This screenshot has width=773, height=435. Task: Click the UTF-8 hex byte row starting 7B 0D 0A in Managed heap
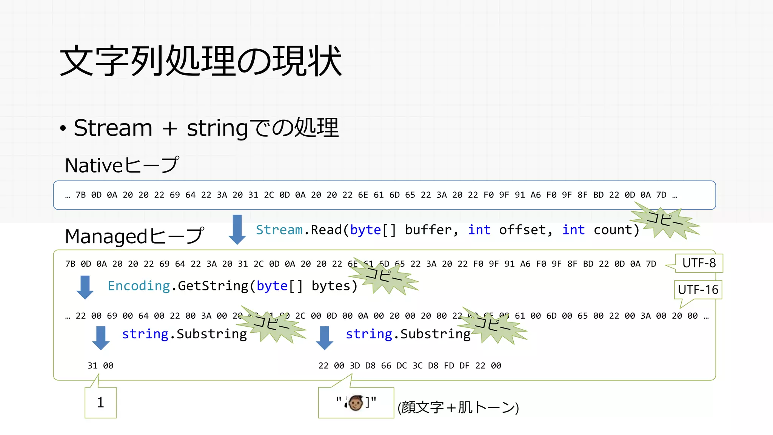tap(360, 264)
